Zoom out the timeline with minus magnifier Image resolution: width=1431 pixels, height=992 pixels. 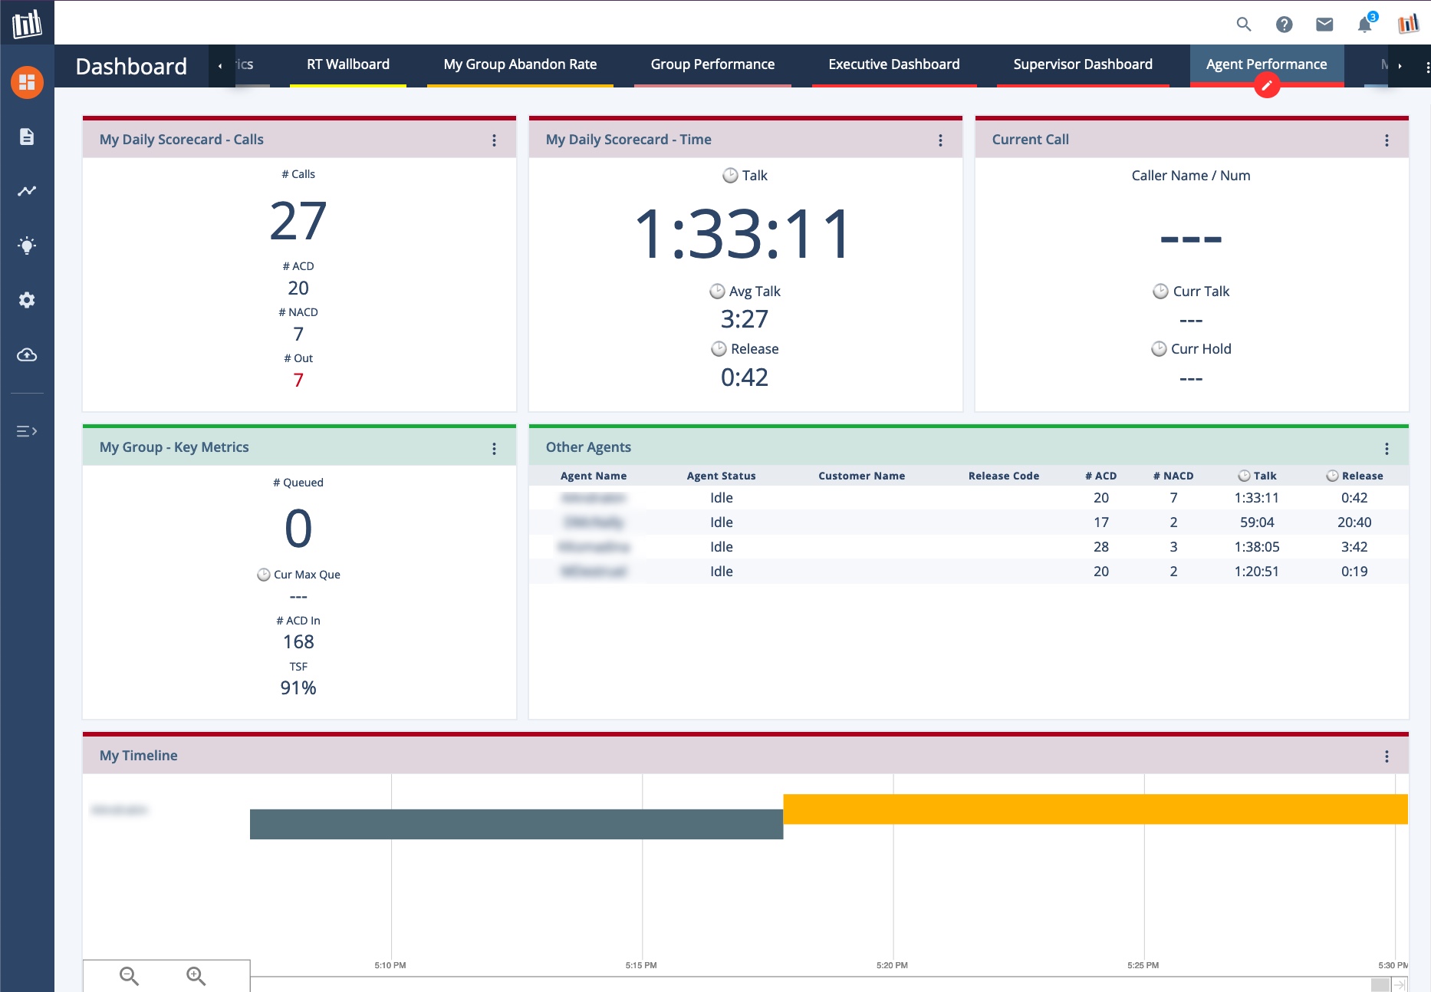click(129, 976)
